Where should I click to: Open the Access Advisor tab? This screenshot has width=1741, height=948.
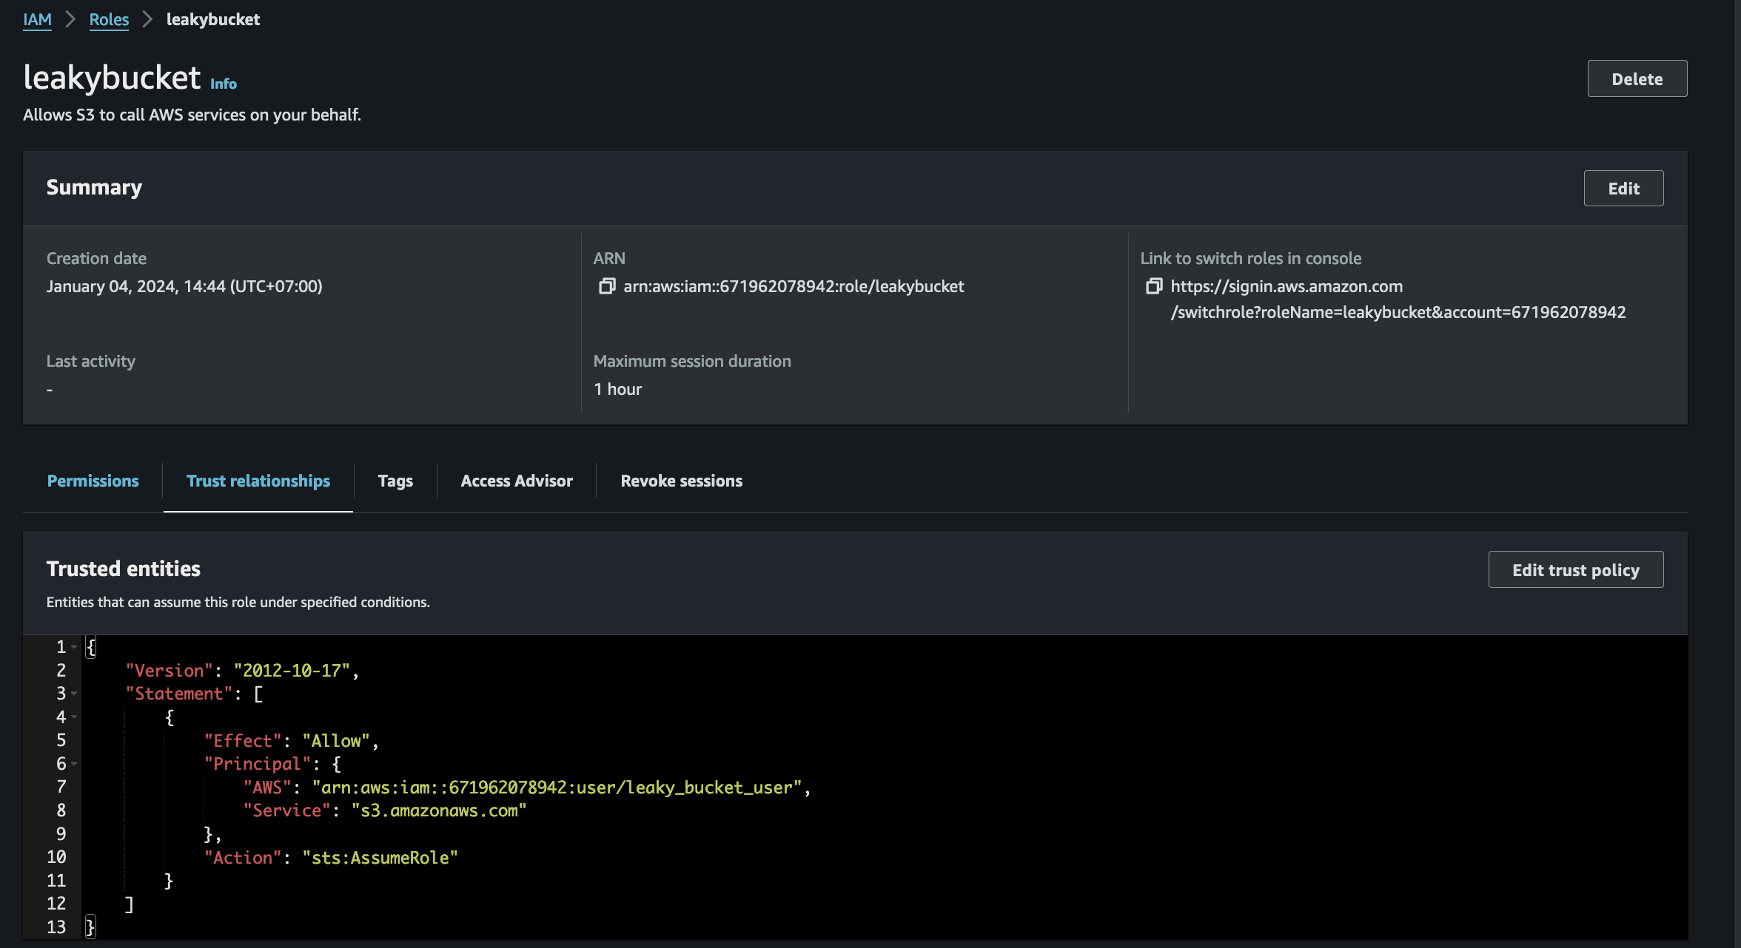tap(517, 481)
